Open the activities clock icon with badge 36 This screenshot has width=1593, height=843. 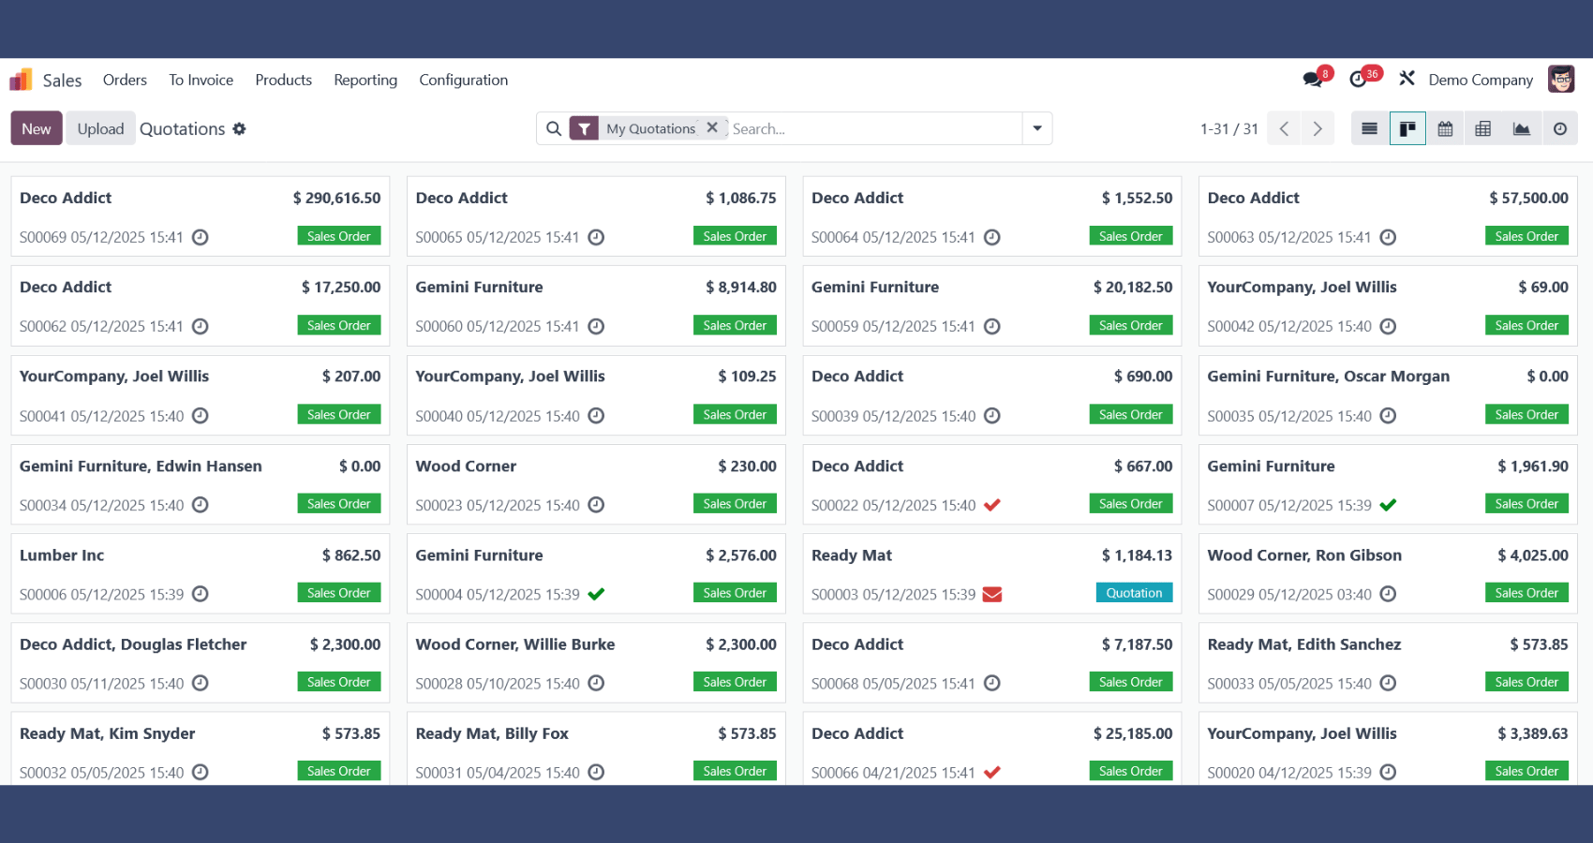[x=1358, y=80]
